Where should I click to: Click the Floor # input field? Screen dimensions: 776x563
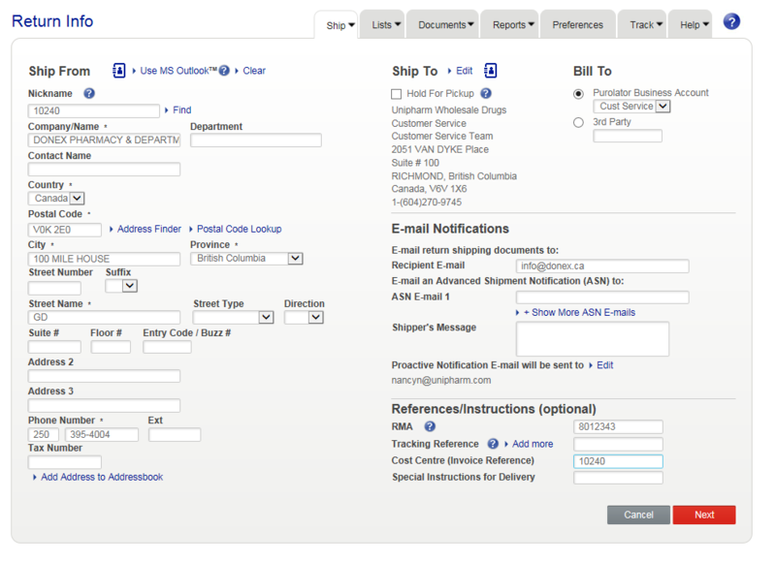(111, 347)
